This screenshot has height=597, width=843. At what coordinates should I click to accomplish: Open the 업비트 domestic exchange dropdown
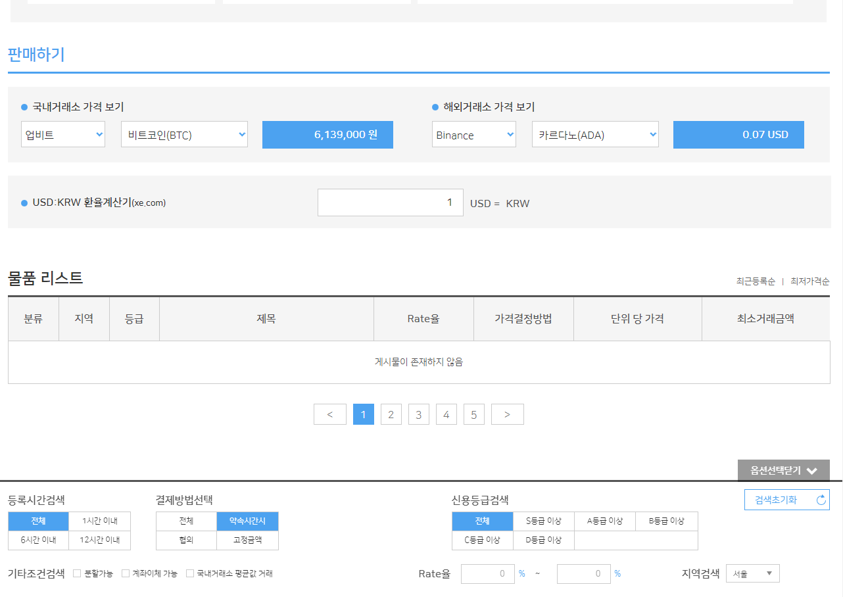pos(63,134)
